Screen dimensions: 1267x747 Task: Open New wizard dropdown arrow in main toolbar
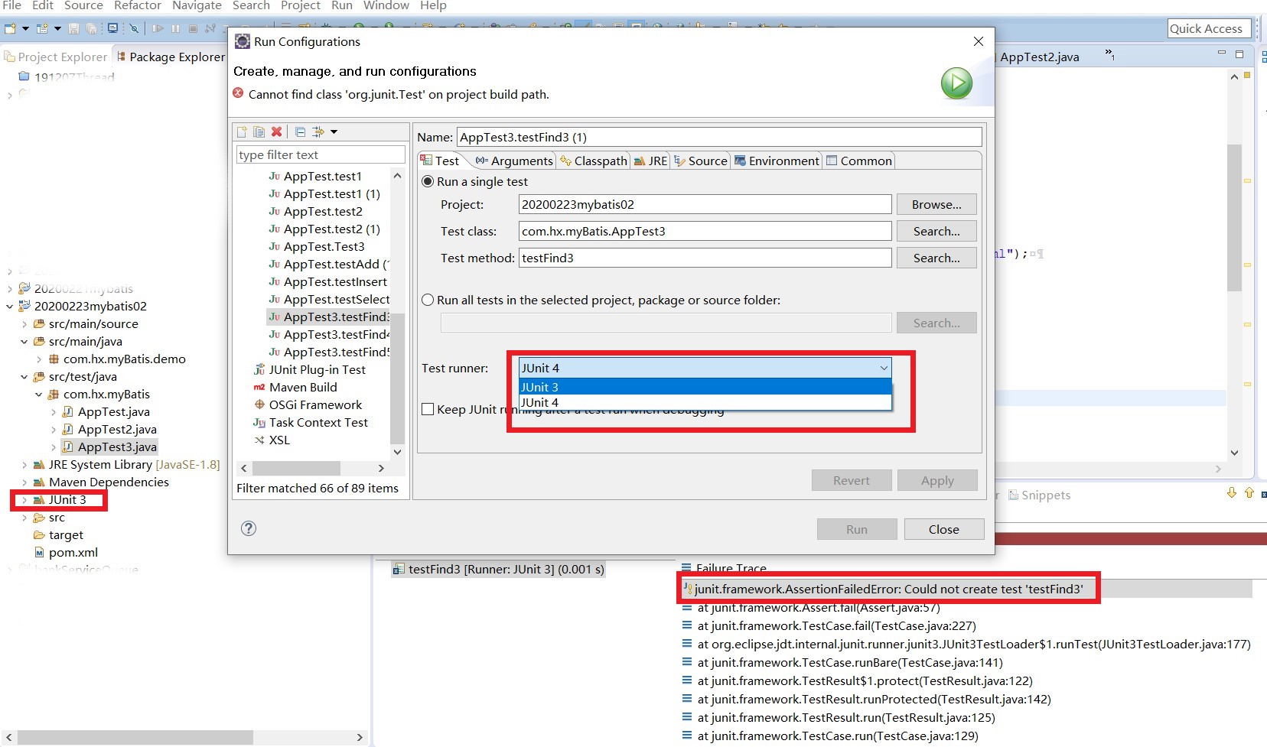(25, 28)
